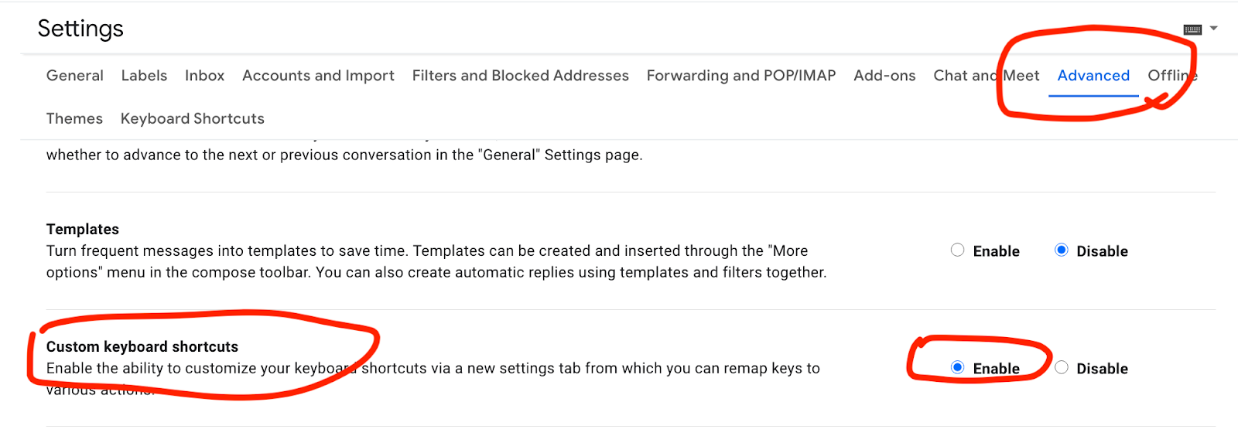Go to Accounts and Import tab

click(x=318, y=76)
